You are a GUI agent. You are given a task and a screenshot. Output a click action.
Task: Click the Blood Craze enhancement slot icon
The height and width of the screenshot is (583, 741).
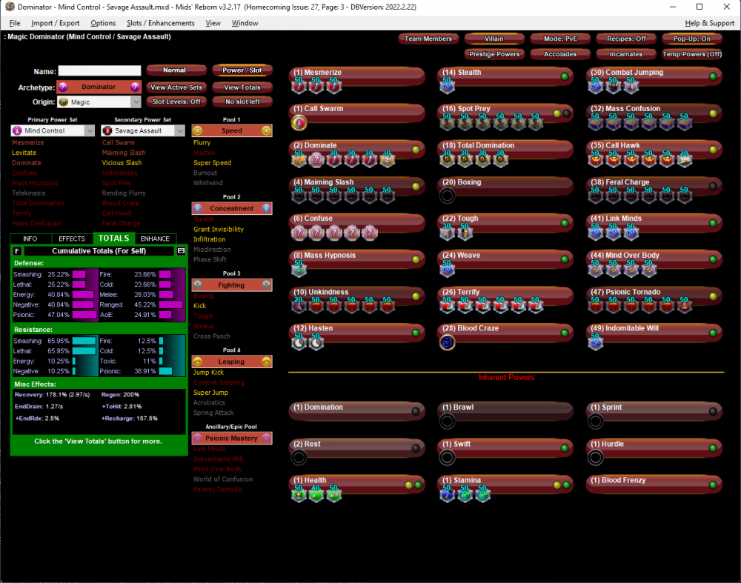448,342
